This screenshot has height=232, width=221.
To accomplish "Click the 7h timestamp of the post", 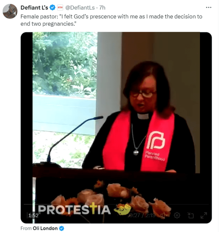I will pos(102,8).
